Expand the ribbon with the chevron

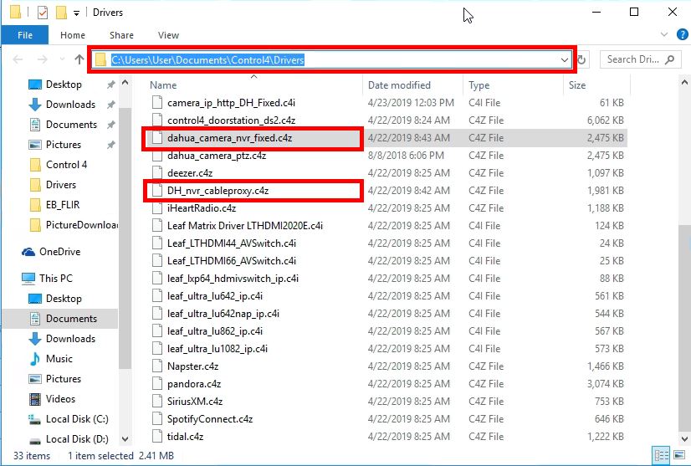[664, 34]
